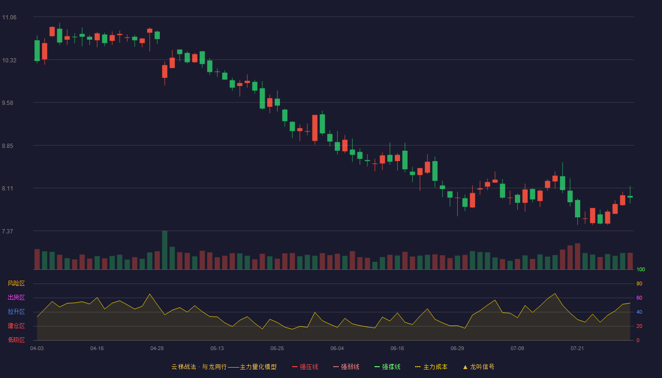The image size is (662, 378).
Task: Toggle the 主力成本 legend series
Action: point(431,367)
